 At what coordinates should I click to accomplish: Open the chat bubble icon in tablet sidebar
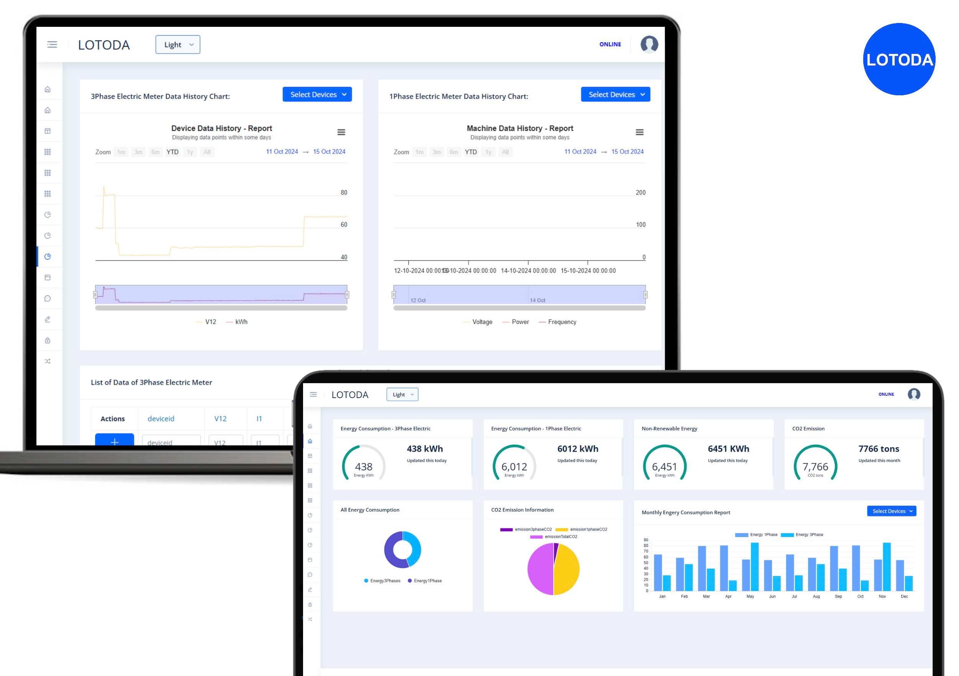310,575
